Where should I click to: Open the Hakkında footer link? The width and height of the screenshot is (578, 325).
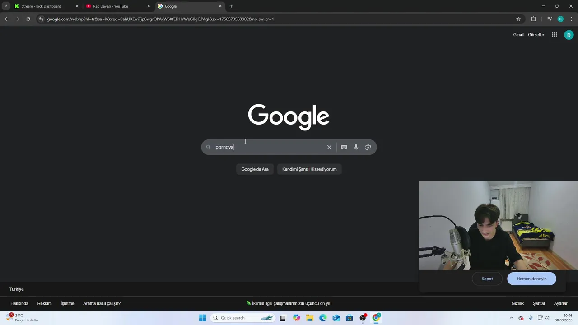pyautogui.click(x=19, y=303)
